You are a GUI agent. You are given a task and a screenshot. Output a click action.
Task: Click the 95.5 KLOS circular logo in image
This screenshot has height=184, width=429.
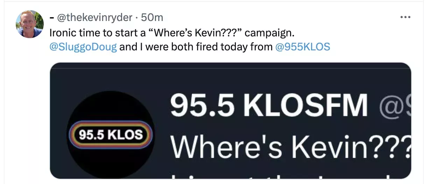(x=111, y=134)
